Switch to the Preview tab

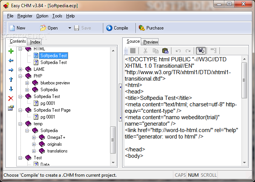point(151,42)
